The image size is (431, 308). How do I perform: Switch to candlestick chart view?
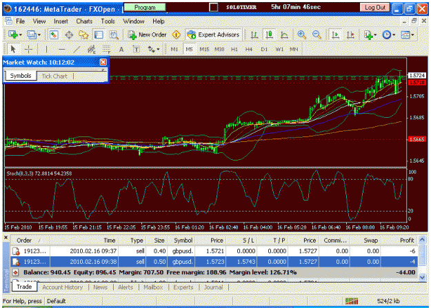[269, 35]
